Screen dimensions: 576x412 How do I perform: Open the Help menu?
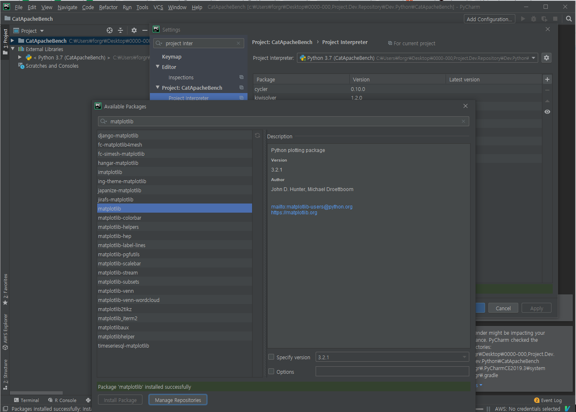pyautogui.click(x=197, y=7)
